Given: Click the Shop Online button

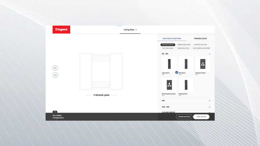Looking at the screenshot, I should [201, 117].
